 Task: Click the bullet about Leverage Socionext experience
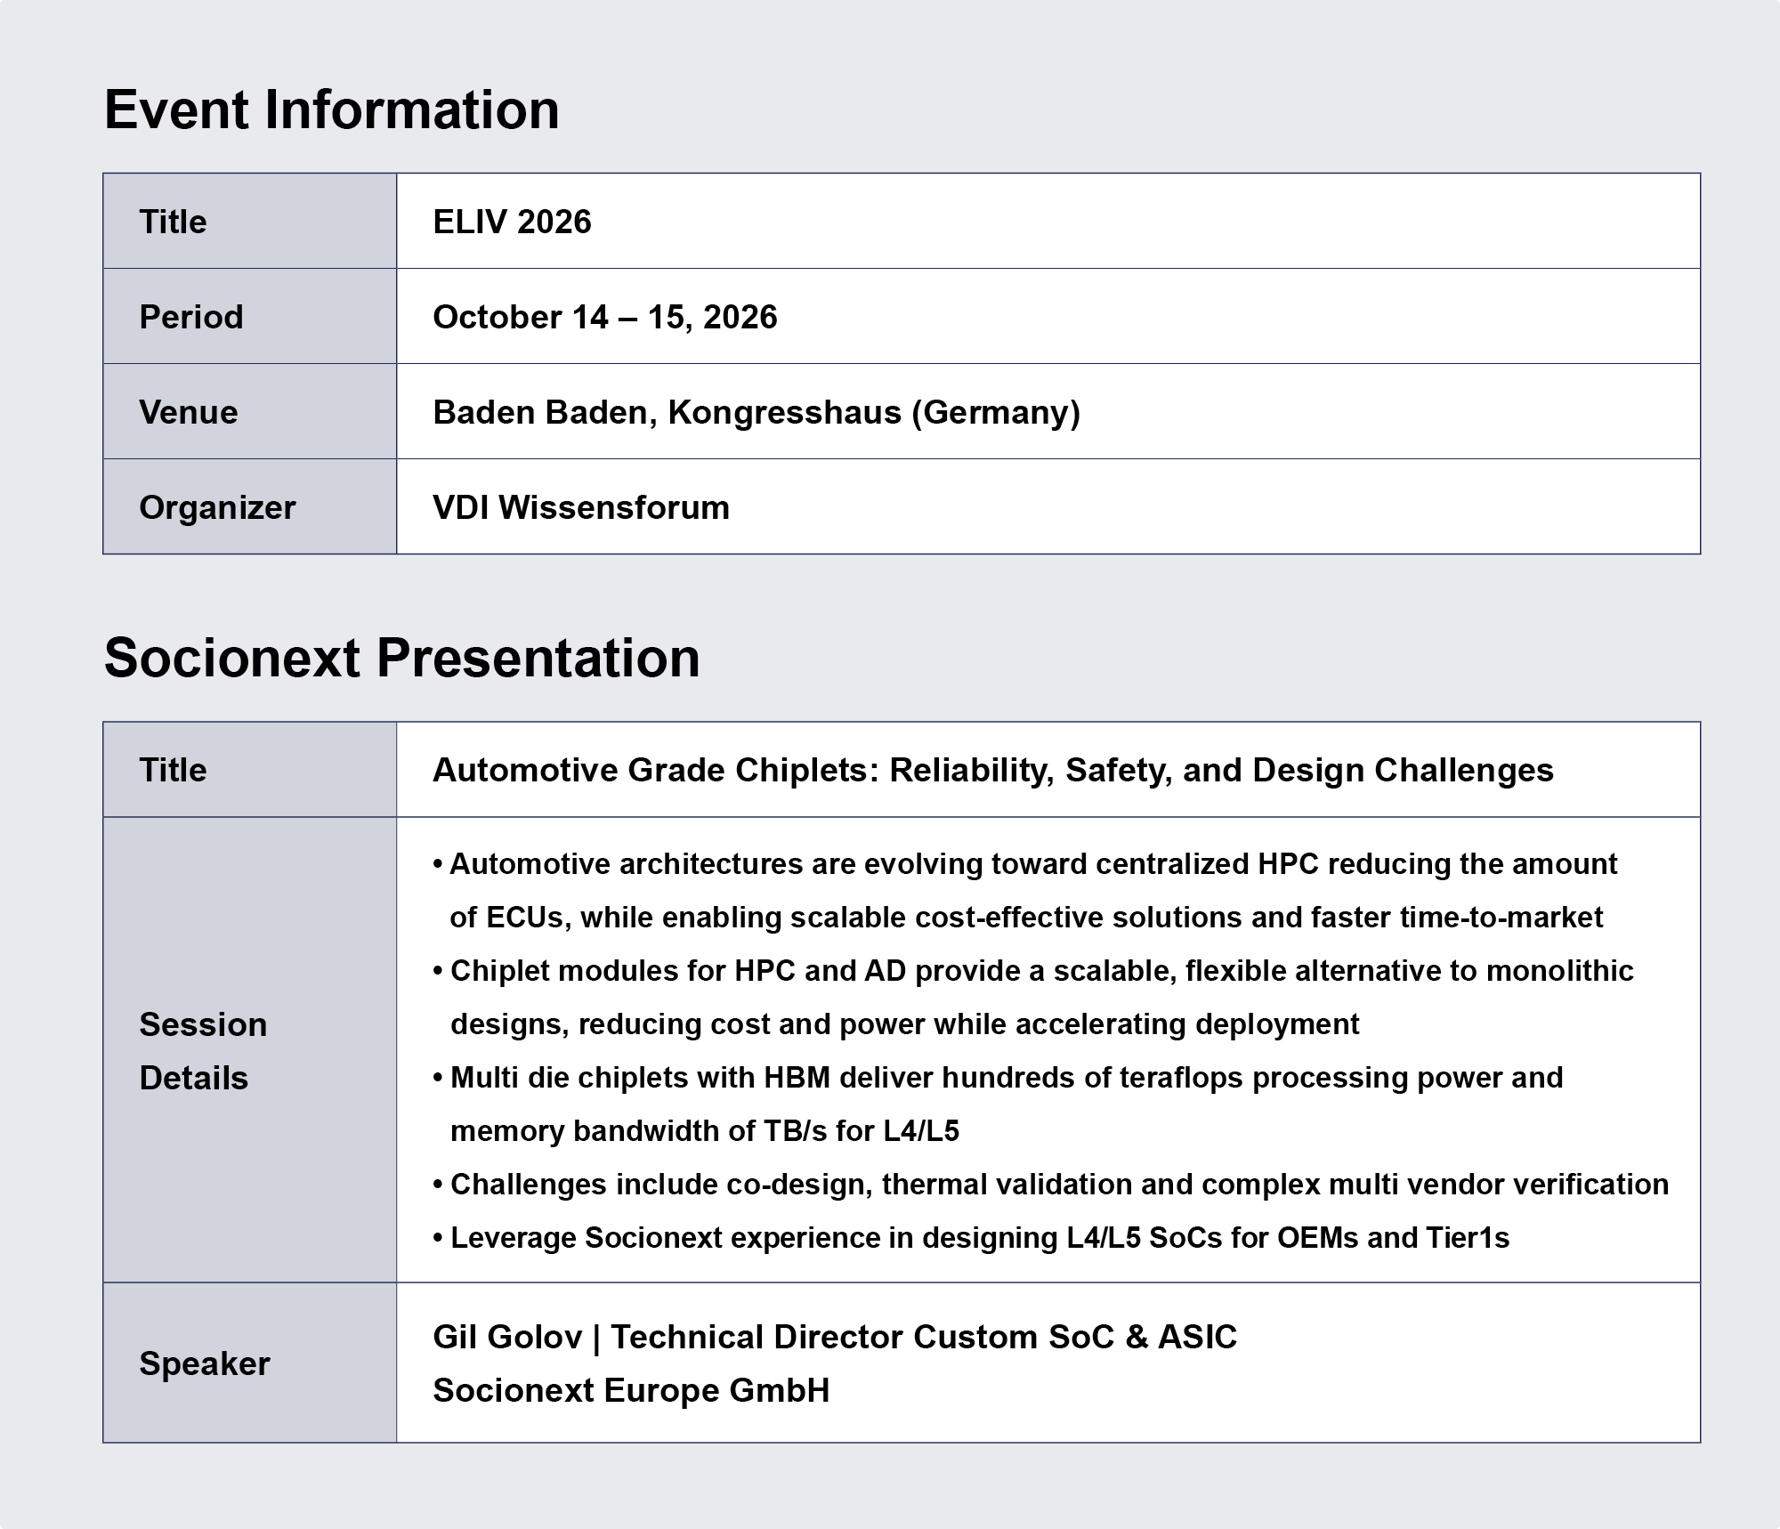tap(971, 1238)
